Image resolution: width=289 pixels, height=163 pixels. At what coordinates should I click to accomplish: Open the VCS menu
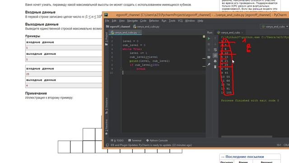click(x=180, y=21)
